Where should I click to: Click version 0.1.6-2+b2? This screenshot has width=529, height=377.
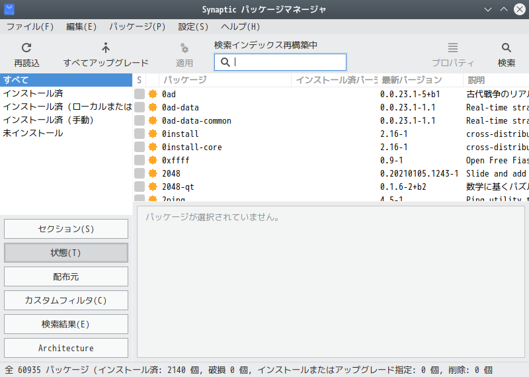click(403, 187)
